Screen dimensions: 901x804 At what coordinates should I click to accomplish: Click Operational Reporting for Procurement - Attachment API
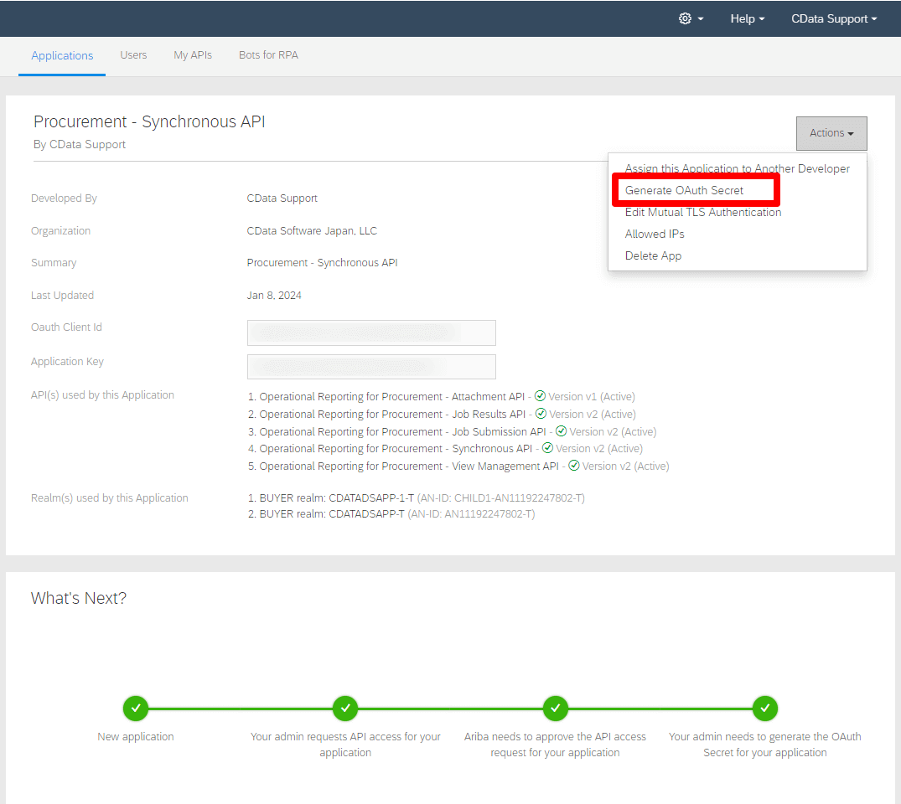click(392, 397)
